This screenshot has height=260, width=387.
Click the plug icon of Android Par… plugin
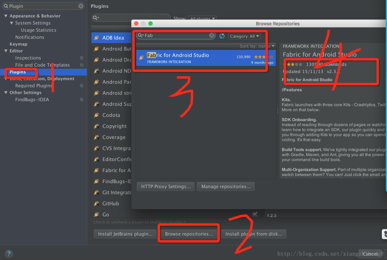click(x=97, y=82)
